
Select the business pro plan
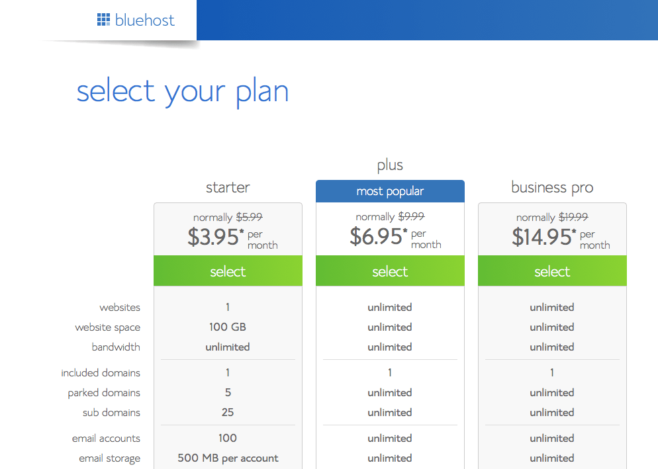[552, 271]
